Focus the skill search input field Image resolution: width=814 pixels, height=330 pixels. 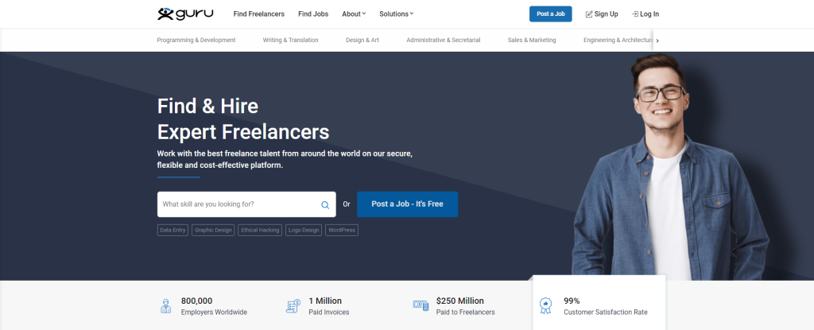pyautogui.click(x=246, y=204)
